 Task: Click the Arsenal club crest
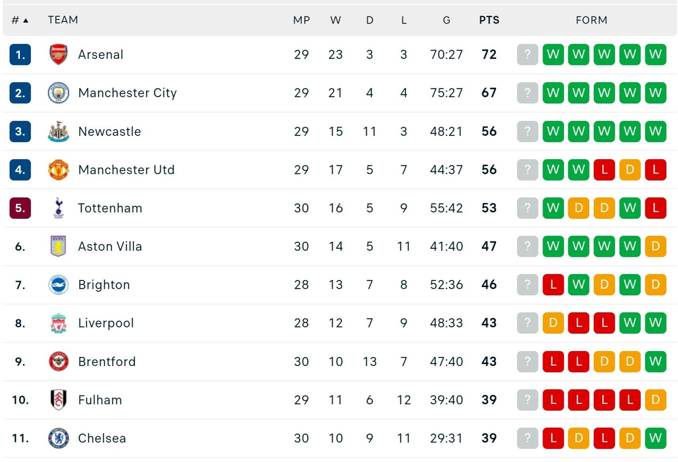point(58,54)
